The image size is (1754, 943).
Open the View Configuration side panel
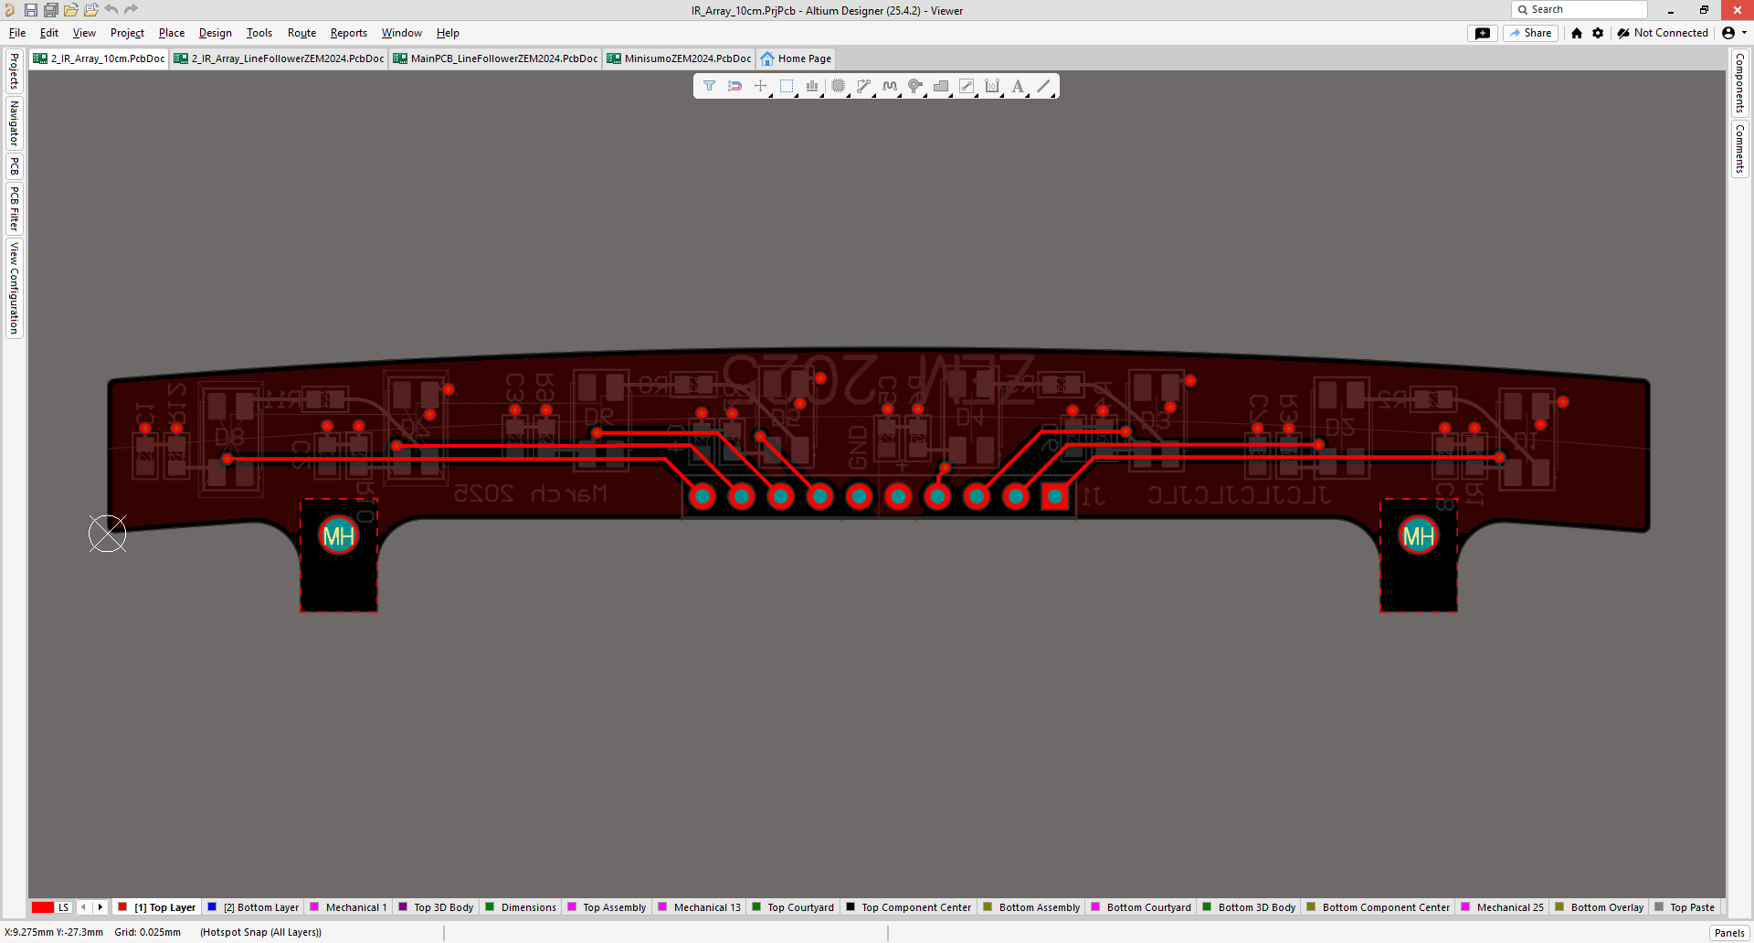point(15,288)
